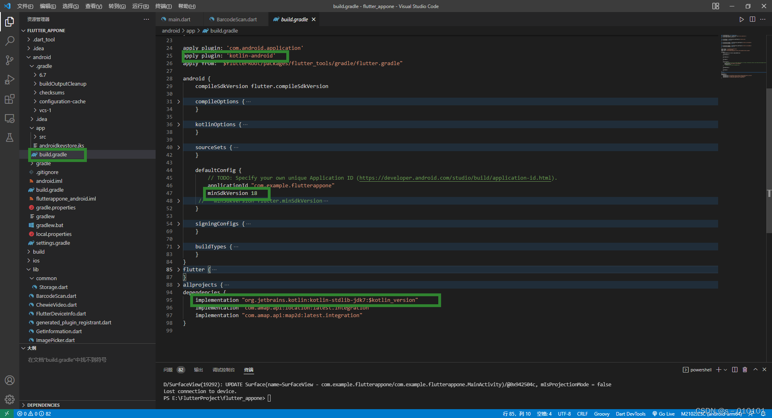The height and width of the screenshot is (418, 772).
Task: Open Explorer views and more actions ellipsis
Action: click(146, 19)
